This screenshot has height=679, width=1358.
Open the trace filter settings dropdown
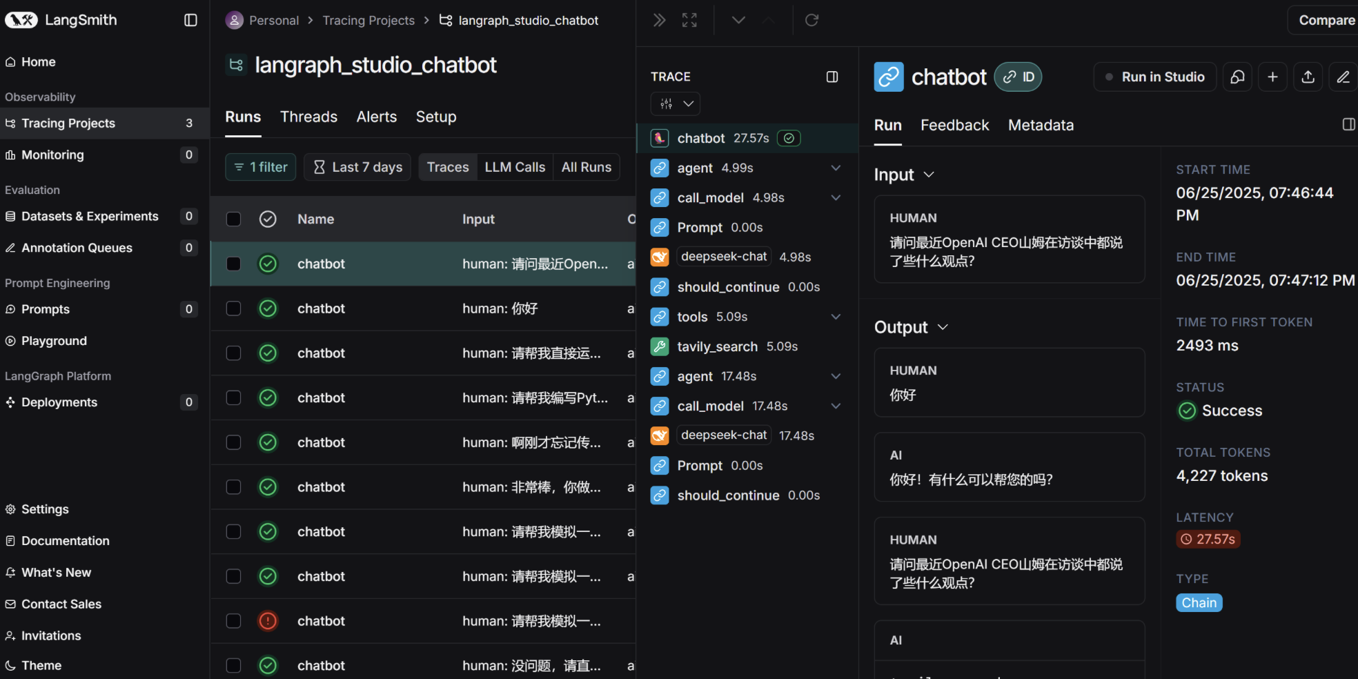pyautogui.click(x=676, y=104)
